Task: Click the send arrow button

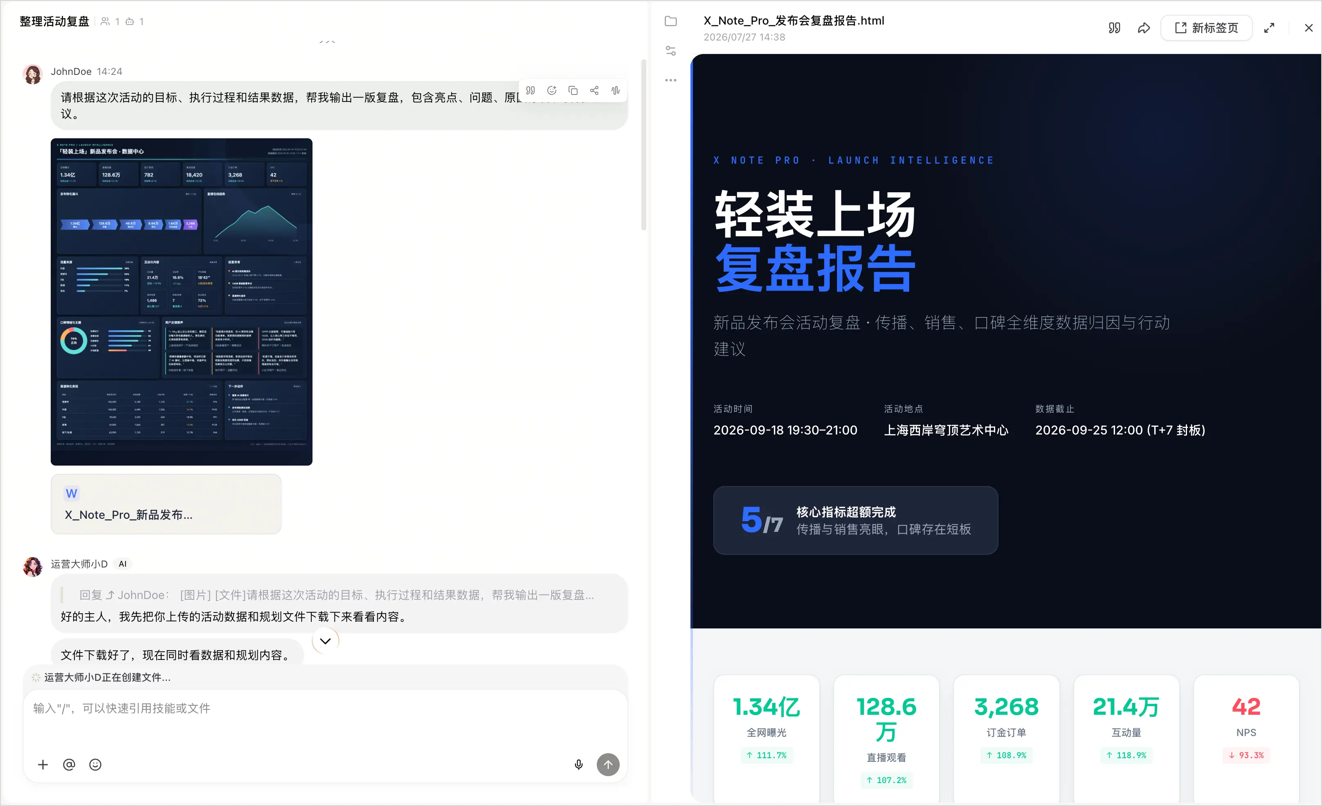Action: pyautogui.click(x=608, y=765)
